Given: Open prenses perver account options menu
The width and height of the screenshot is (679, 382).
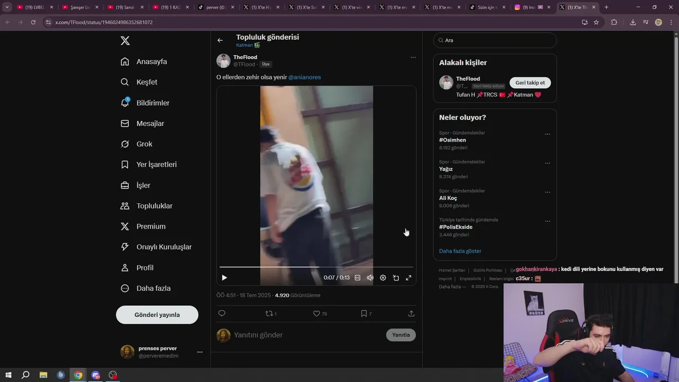Looking at the screenshot, I should pyautogui.click(x=200, y=352).
